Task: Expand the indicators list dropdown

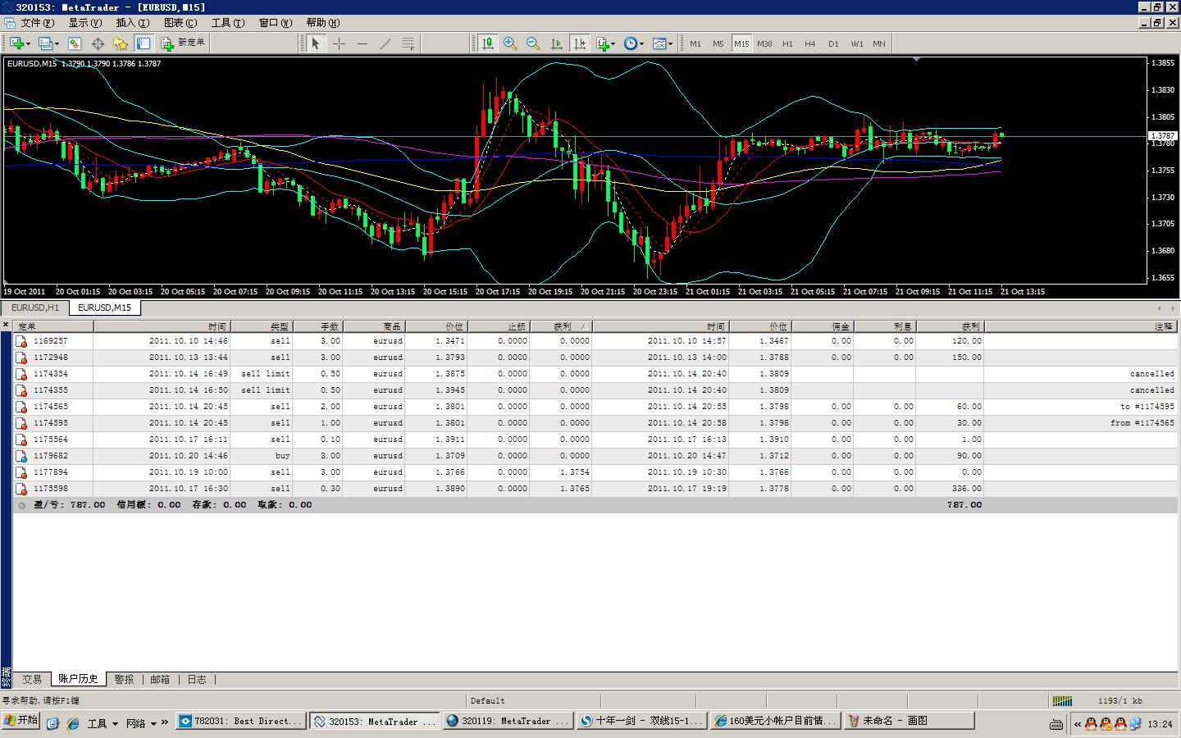Action: pyautogui.click(x=605, y=43)
